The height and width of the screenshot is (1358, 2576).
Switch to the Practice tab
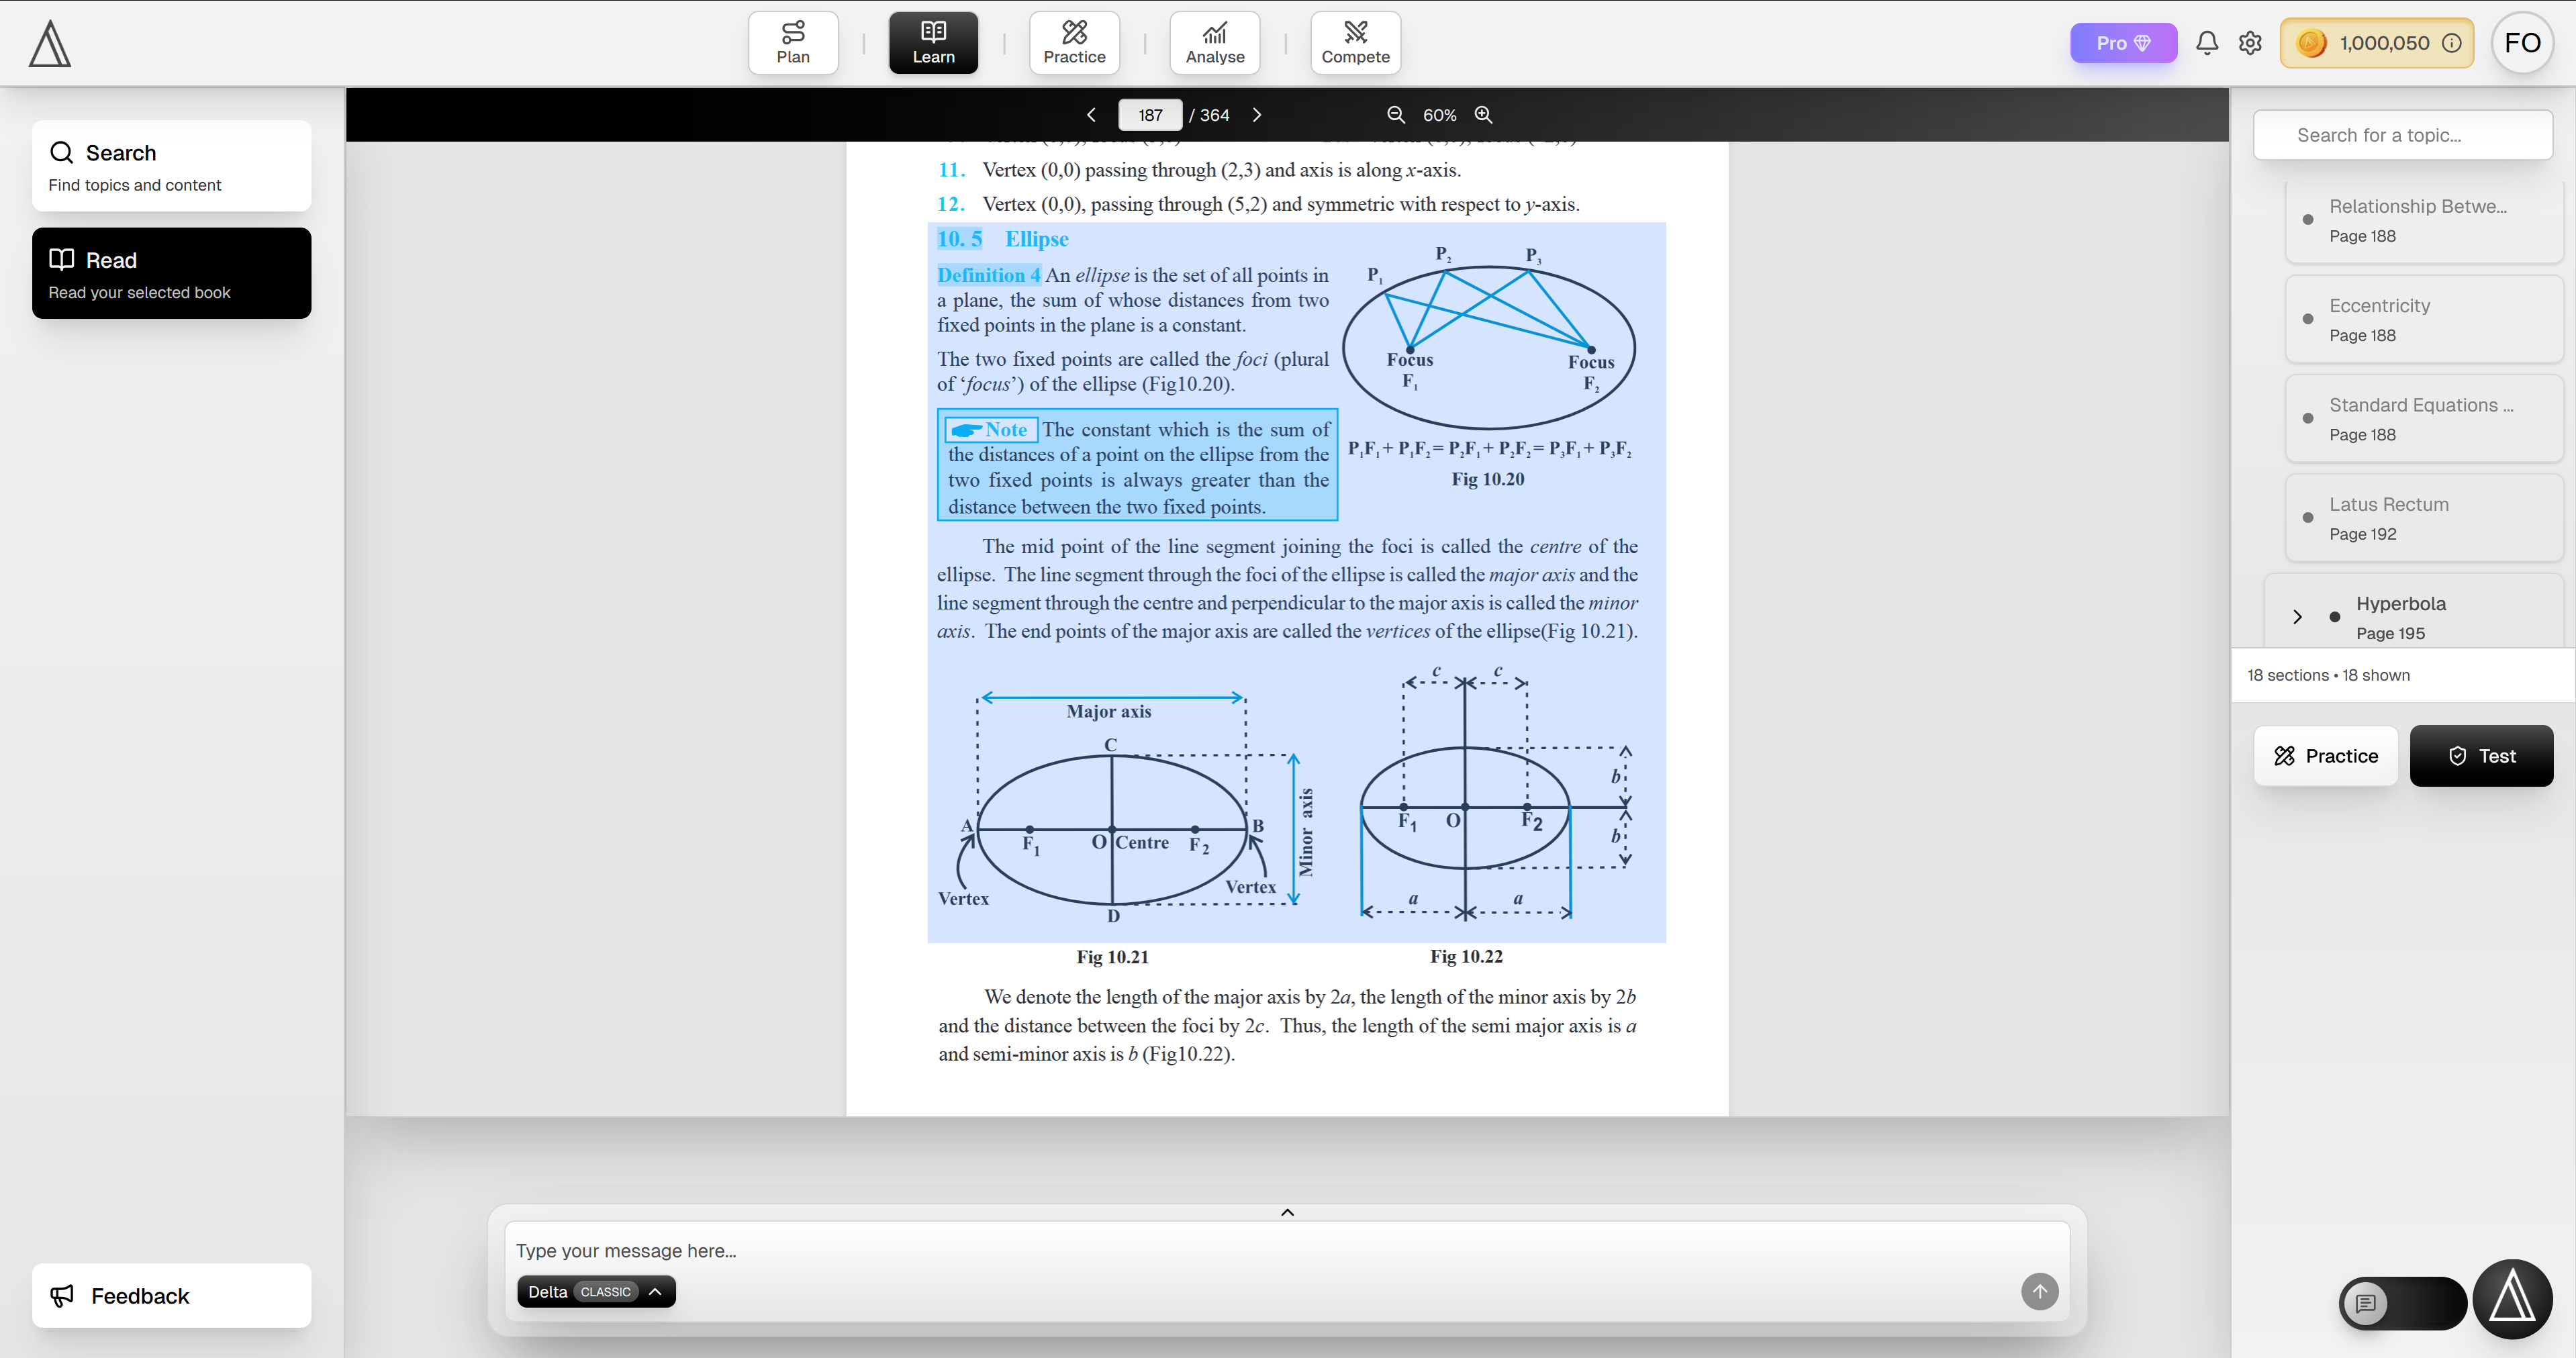(1074, 43)
